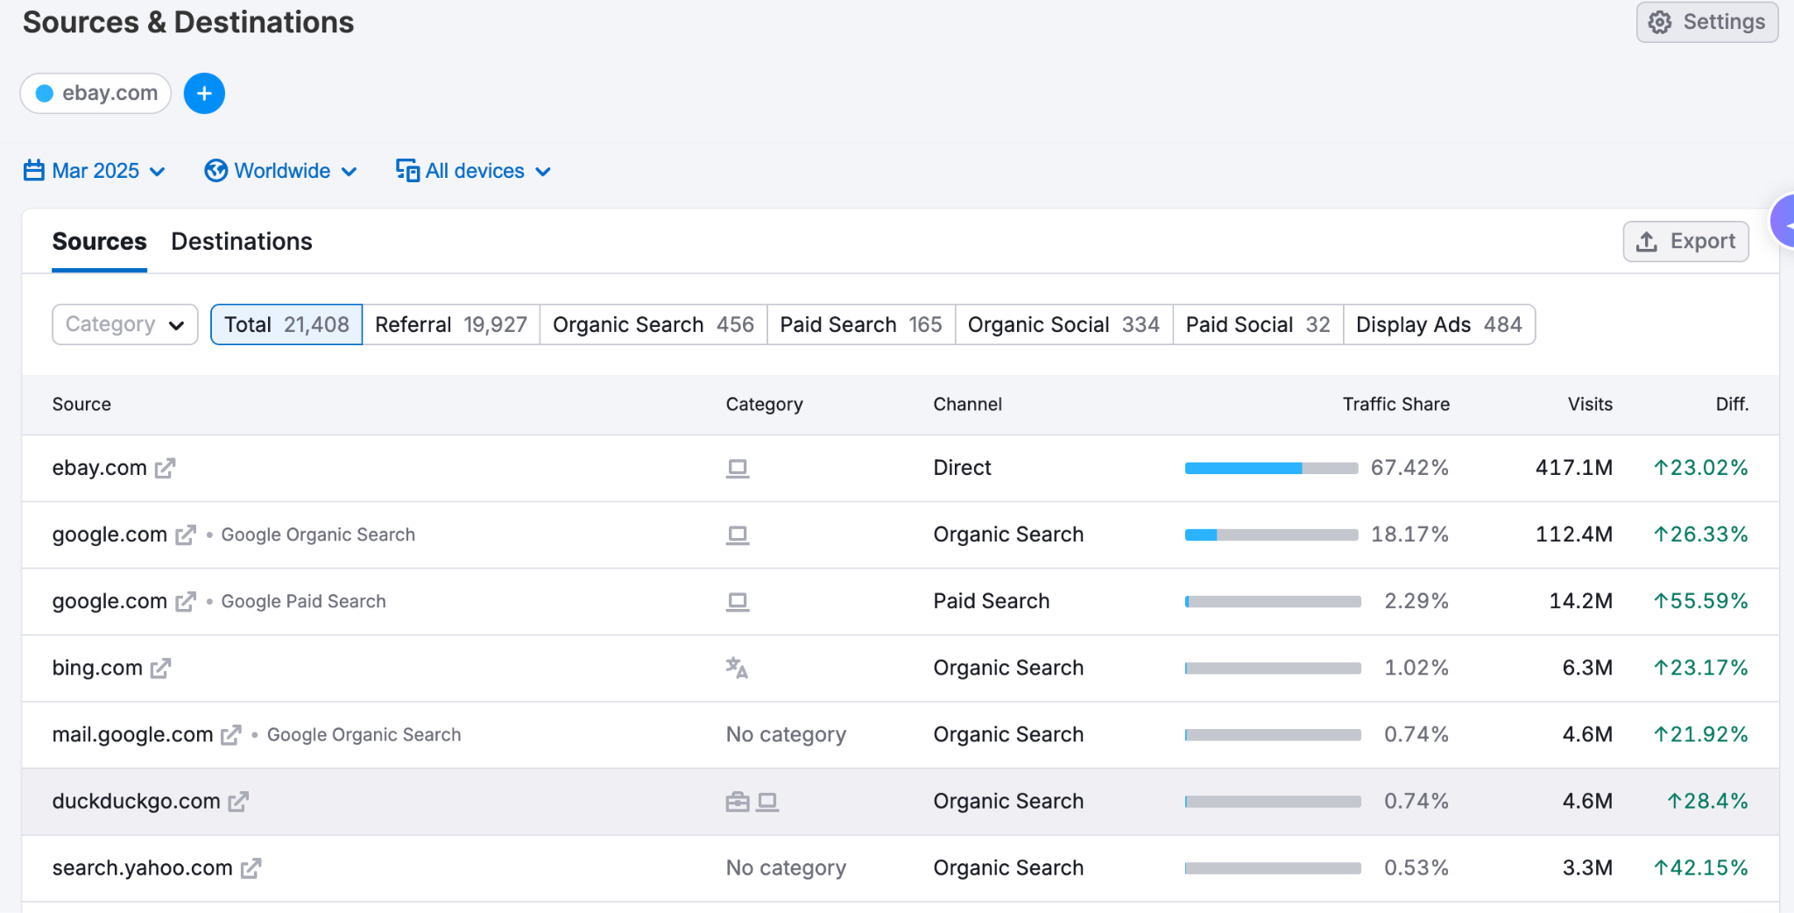Image resolution: width=1794 pixels, height=913 pixels.
Task: Click the devices icon beside All devices
Action: pos(406,171)
